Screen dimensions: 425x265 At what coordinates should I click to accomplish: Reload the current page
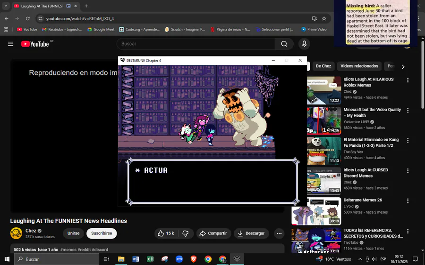28,19
